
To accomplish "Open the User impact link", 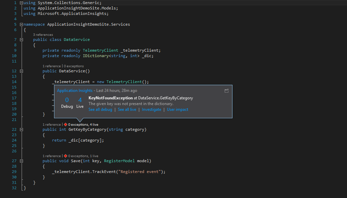I will pyautogui.click(x=177, y=109).
